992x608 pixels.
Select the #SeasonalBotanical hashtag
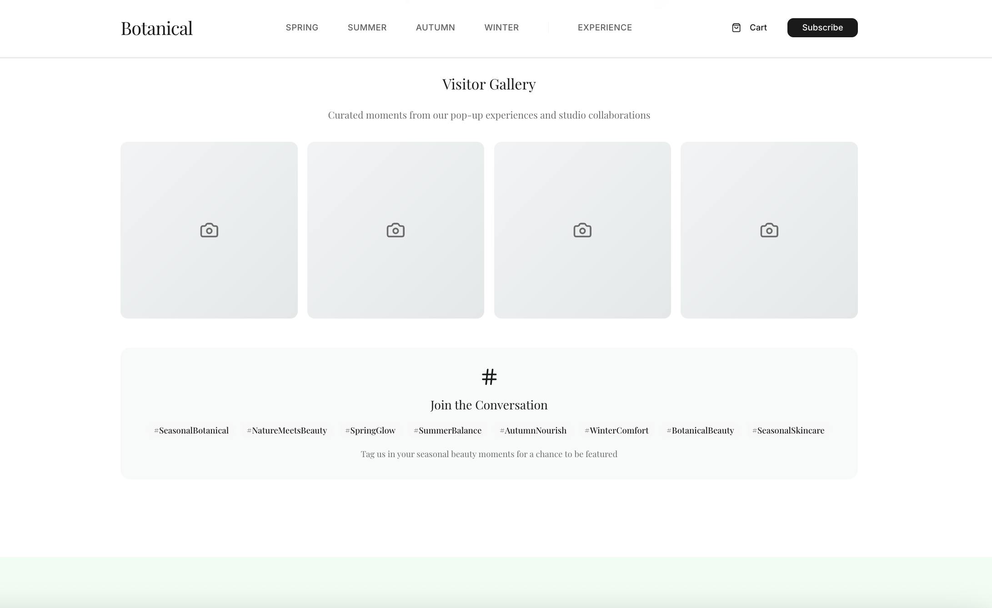point(191,430)
